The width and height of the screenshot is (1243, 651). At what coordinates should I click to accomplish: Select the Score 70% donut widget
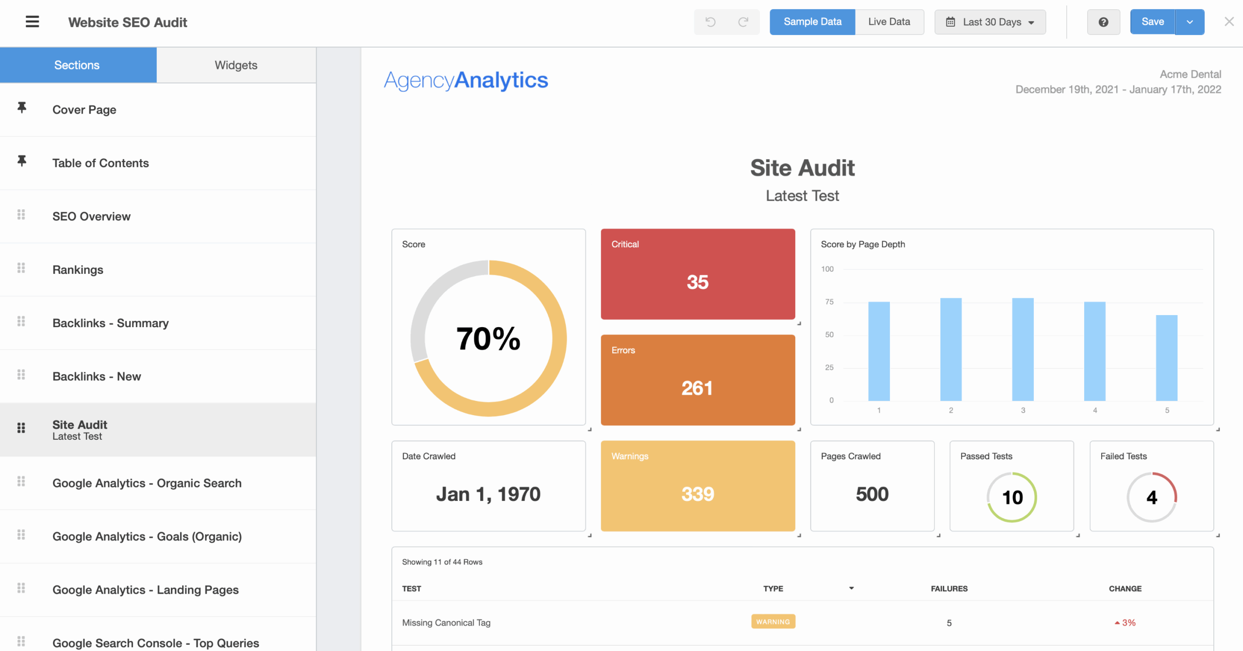click(488, 328)
